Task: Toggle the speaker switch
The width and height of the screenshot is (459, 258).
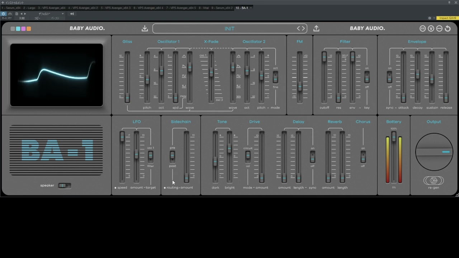Action: (65, 186)
